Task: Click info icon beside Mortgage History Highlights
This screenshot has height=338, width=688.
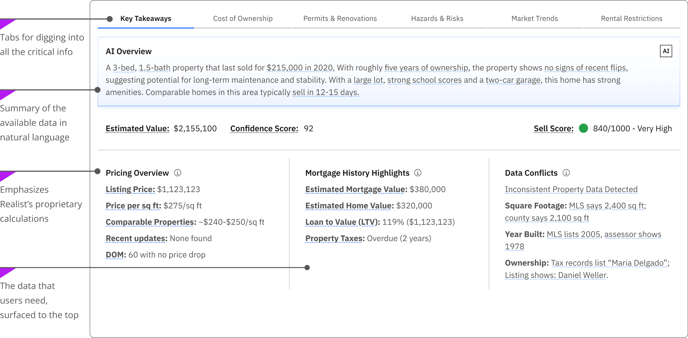Action: click(x=418, y=173)
